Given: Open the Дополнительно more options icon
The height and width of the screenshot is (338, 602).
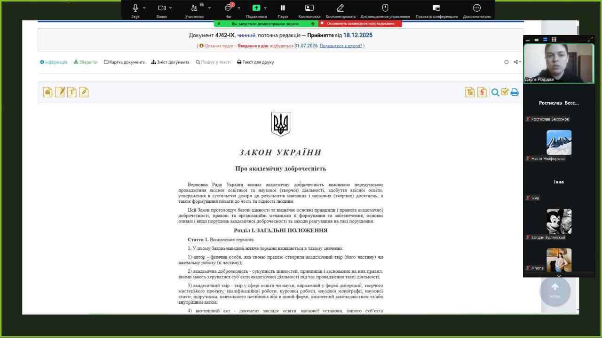Looking at the screenshot, I should (x=476, y=8).
